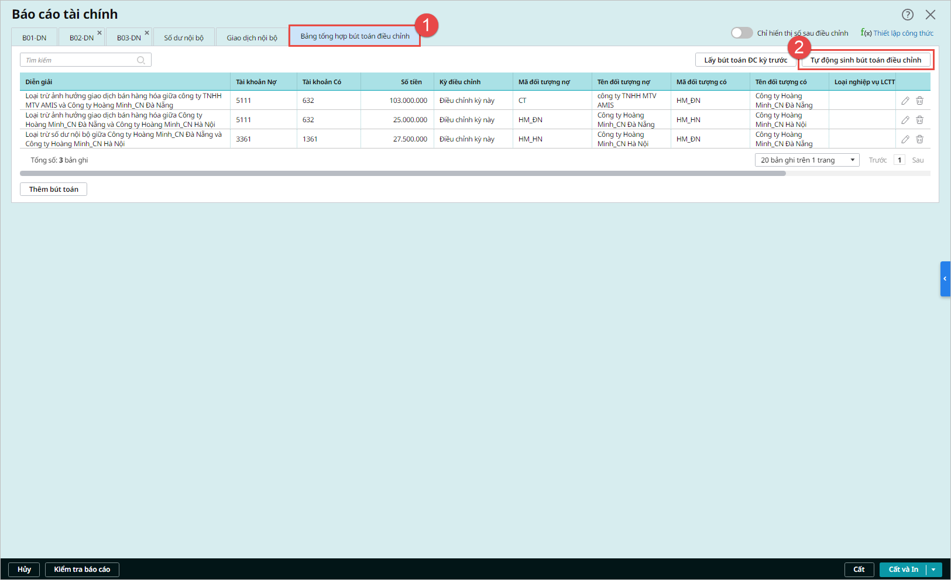Expand the blue side panel arrow handle
This screenshot has height=580, width=951.
[x=945, y=279]
